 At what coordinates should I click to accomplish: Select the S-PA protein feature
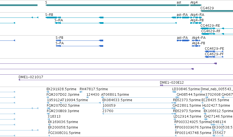pyautogui.click(x=79, y=46)
